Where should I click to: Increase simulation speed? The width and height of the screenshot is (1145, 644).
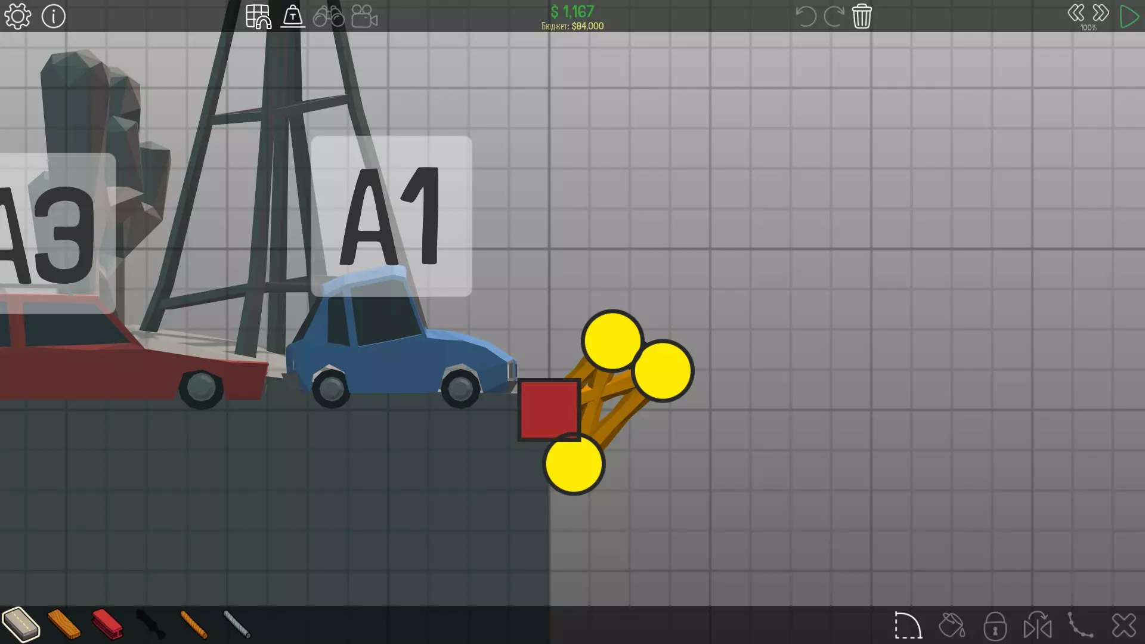1101,13
